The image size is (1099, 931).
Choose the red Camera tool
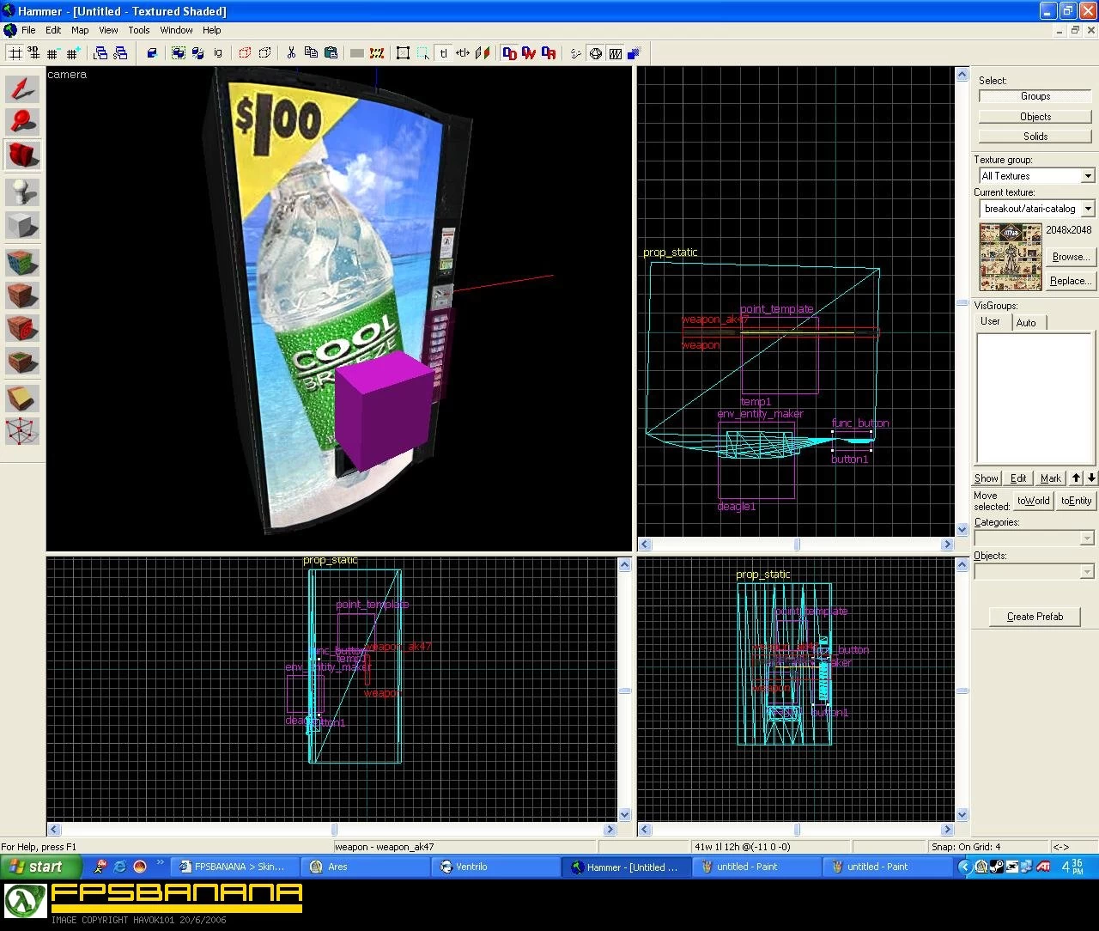(x=22, y=155)
